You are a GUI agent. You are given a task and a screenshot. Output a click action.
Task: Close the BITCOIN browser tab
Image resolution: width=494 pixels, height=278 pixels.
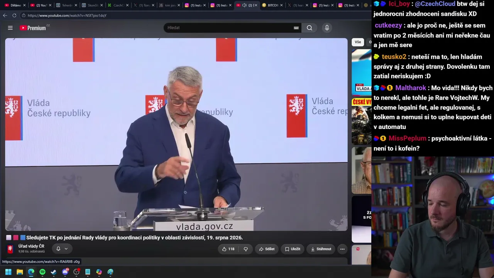tap(281, 5)
